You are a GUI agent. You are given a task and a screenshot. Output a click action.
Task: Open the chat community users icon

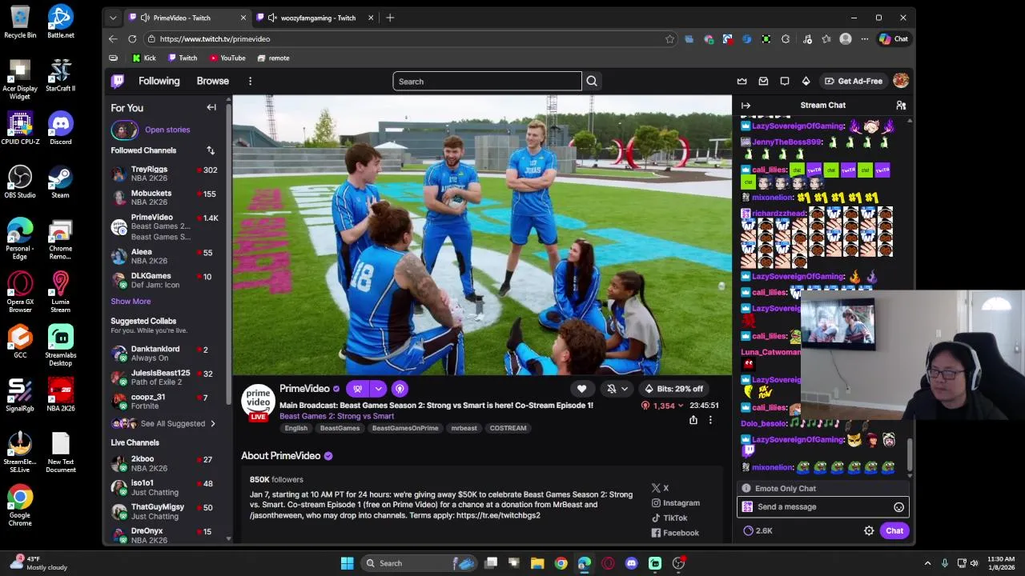(x=901, y=106)
